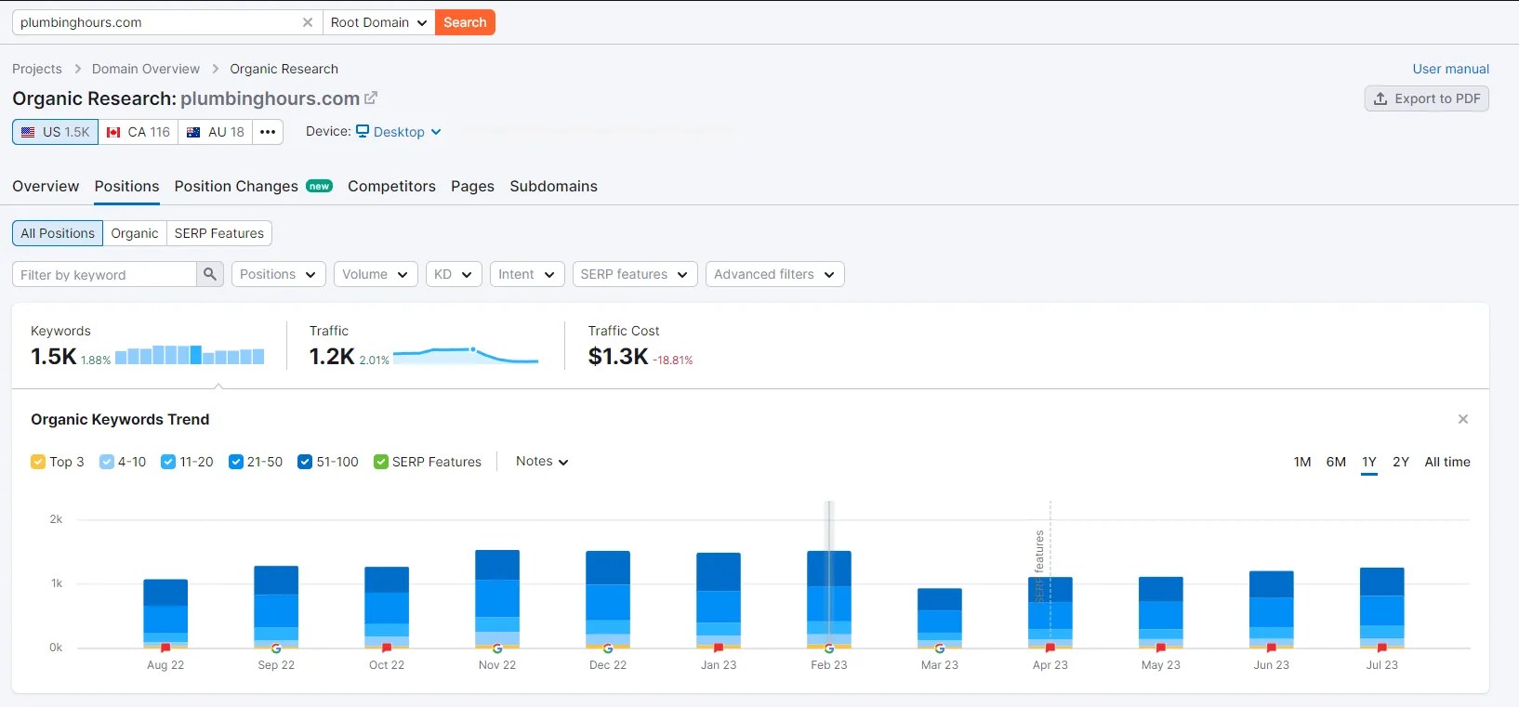Image resolution: width=1519 pixels, height=707 pixels.
Task: Click the red flag note under May 23
Action: (x=1161, y=648)
